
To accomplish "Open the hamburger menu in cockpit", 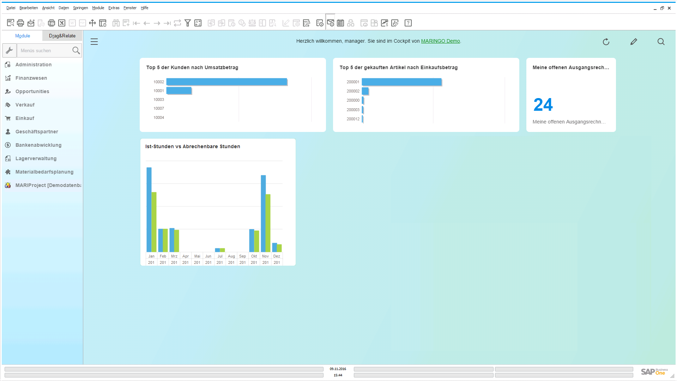I will point(94,42).
